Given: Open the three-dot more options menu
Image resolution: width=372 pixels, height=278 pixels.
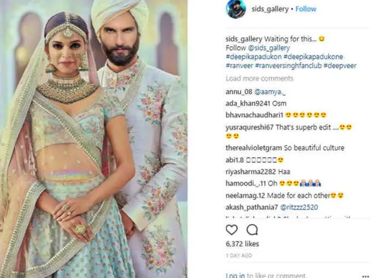Looking at the screenshot, I should pyautogui.click(x=365, y=276).
